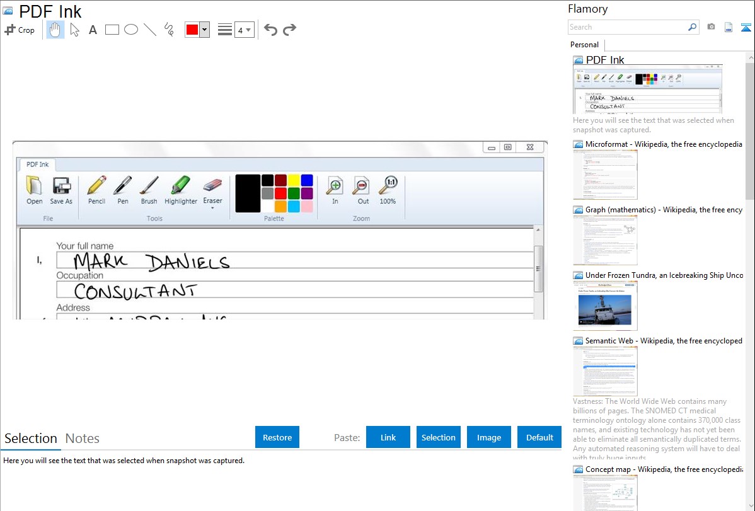Choose the arrow pointer selection tool
Screen dimensions: 755x511
pyautogui.click(x=75, y=30)
